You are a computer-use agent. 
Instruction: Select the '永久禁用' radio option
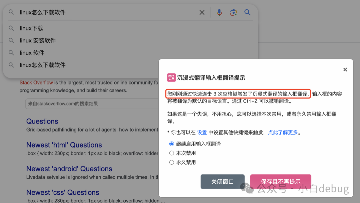tap(172, 162)
